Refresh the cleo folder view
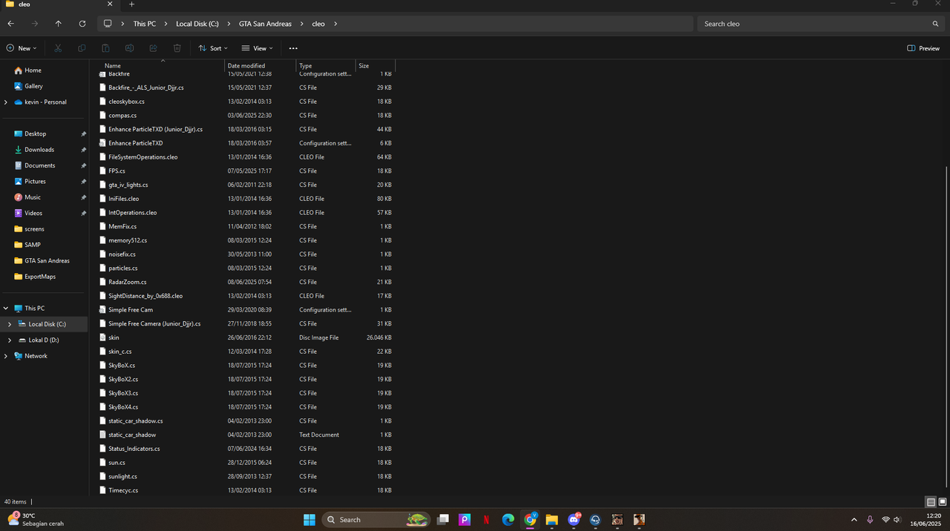 [x=82, y=24]
